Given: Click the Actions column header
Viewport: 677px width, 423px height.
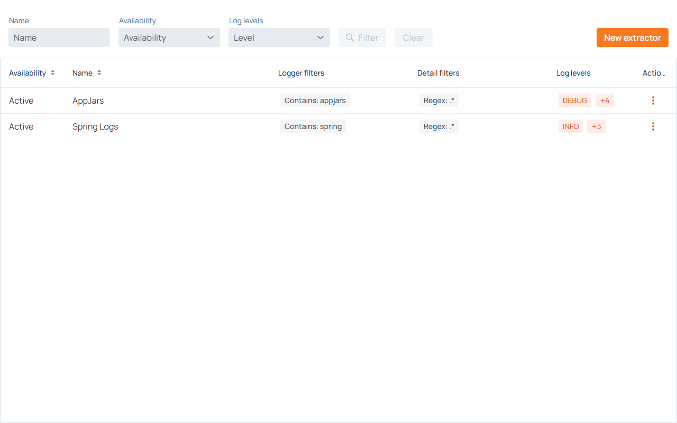Looking at the screenshot, I should pos(654,73).
